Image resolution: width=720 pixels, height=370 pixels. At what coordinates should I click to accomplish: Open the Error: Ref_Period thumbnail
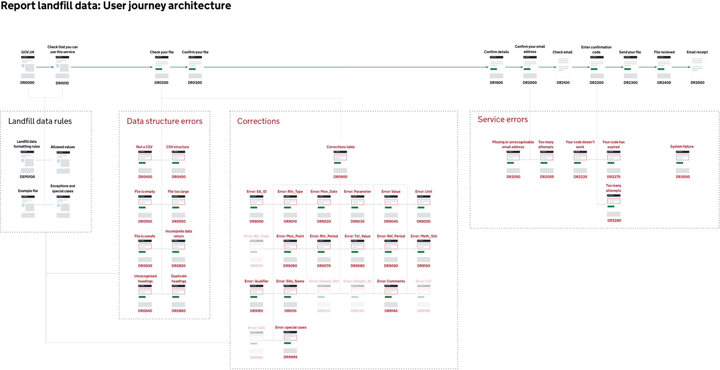[391, 251]
